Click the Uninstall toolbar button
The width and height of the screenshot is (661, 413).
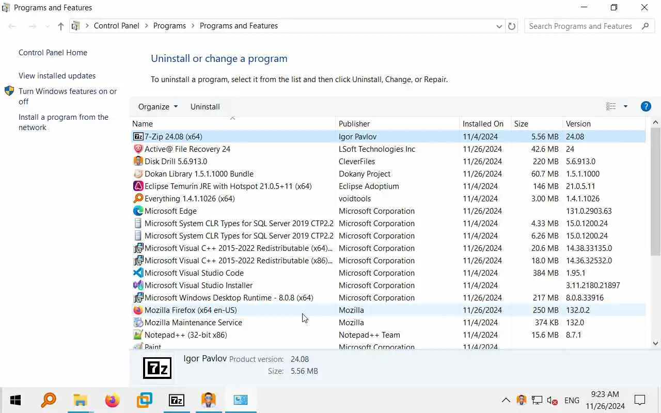point(205,106)
